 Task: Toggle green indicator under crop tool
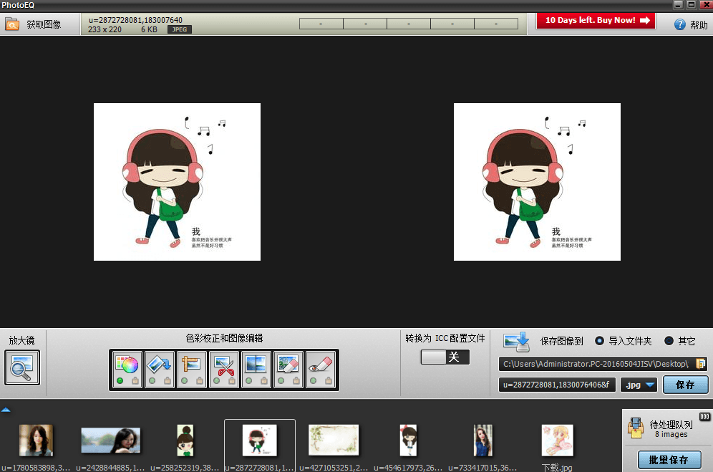point(216,381)
